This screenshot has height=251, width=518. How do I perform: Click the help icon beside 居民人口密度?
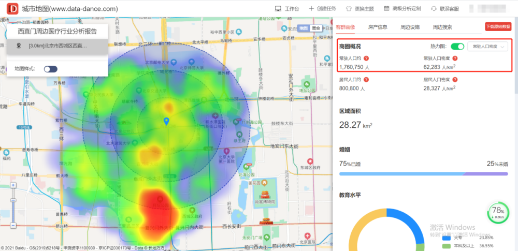(x=455, y=80)
